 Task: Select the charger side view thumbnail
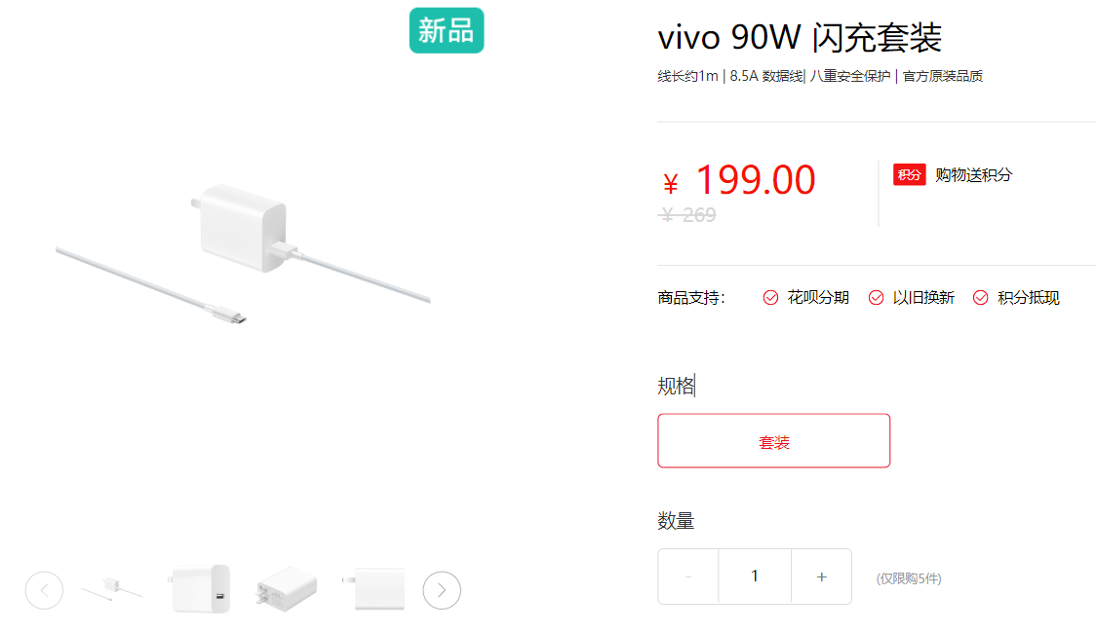coord(374,589)
